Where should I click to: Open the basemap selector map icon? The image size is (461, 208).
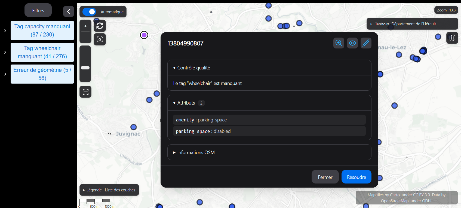pos(452,38)
